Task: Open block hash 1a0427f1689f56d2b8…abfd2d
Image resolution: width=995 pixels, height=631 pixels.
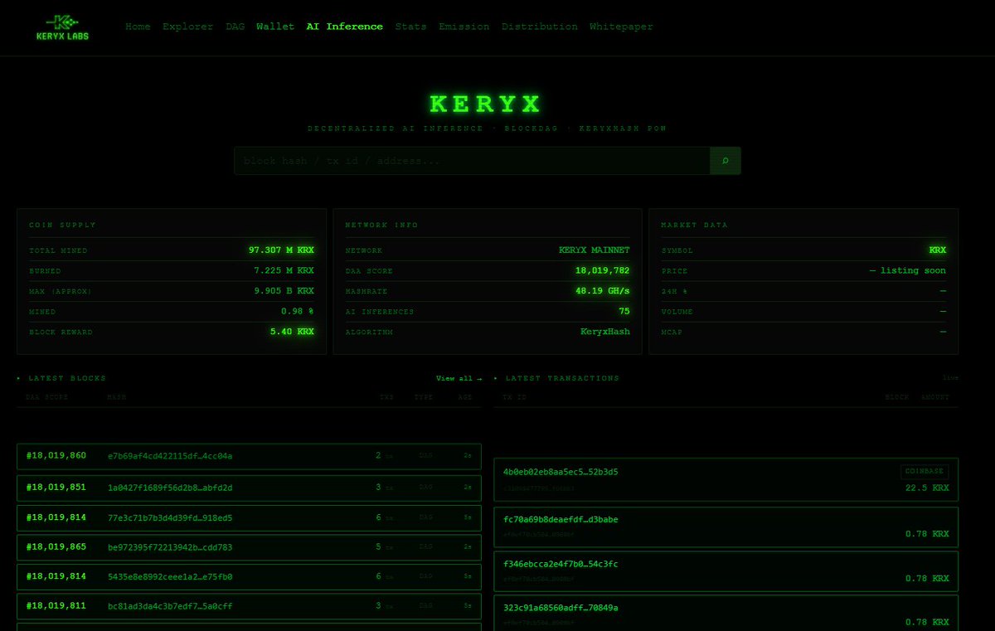Action: click(x=170, y=488)
